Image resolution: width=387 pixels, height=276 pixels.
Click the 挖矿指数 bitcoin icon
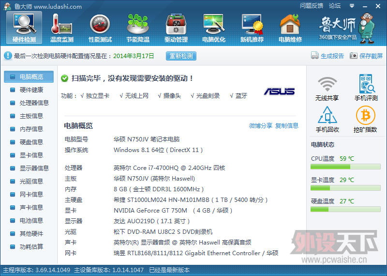(366, 115)
